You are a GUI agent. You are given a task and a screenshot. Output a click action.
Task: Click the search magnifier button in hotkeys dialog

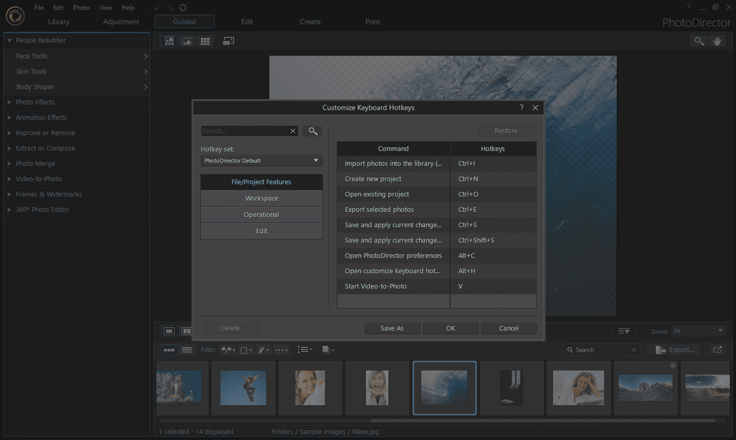(x=313, y=131)
